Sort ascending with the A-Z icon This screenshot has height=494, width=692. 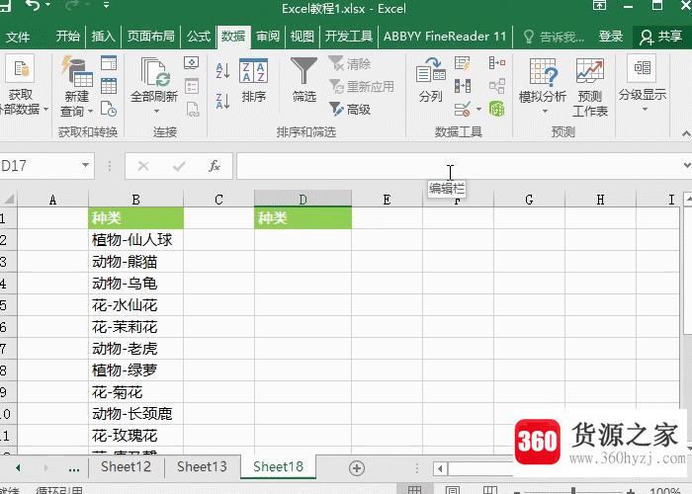pos(222,70)
